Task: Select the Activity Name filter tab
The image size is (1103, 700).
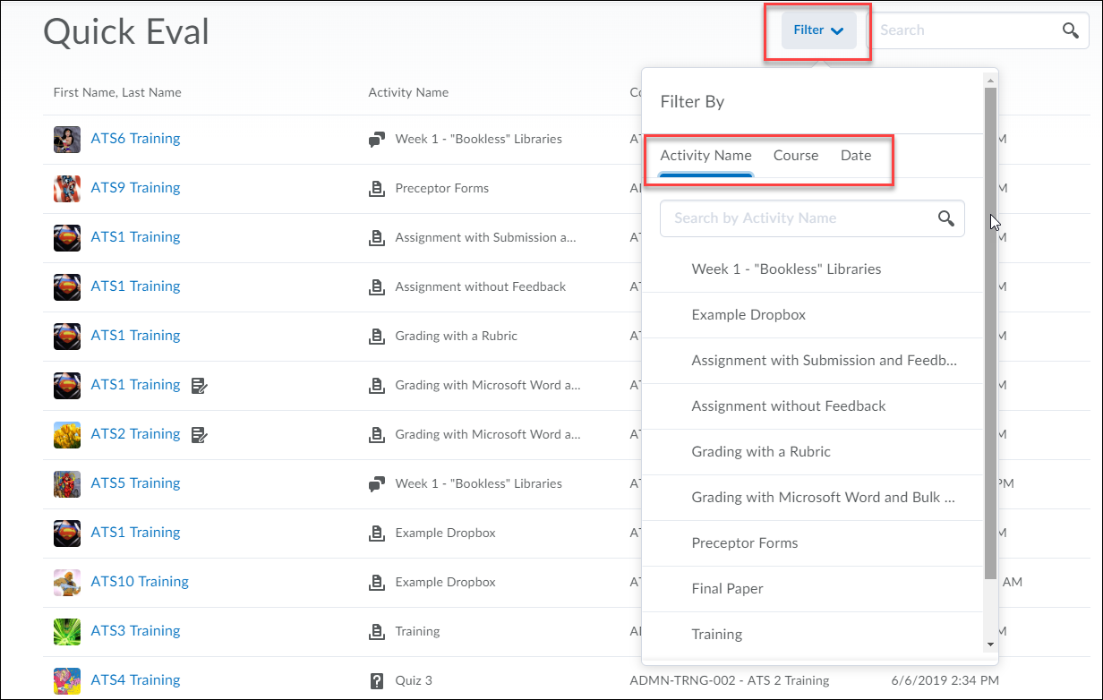Action: coord(705,155)
